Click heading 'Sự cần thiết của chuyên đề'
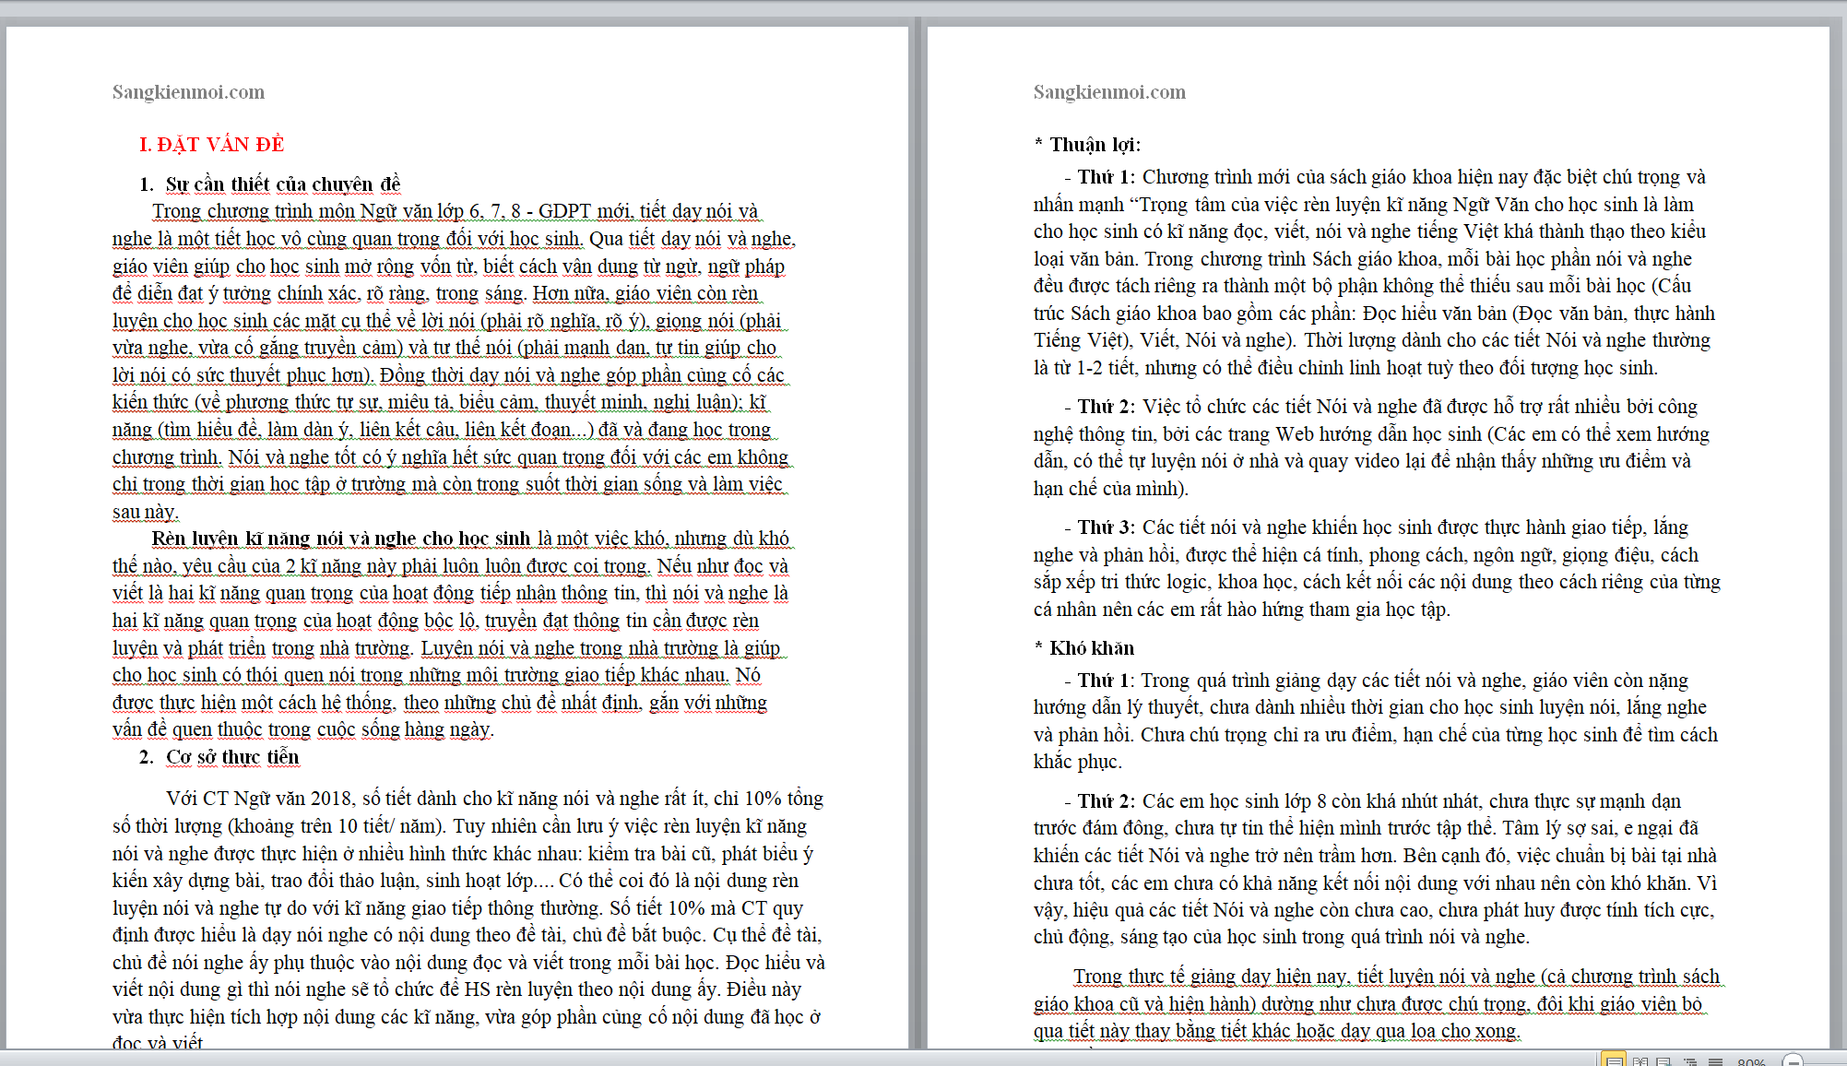This screenshot has height=1066, width=1847. pos(283,184)
